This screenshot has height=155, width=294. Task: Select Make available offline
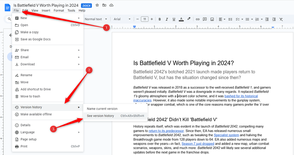click(48, 114)
